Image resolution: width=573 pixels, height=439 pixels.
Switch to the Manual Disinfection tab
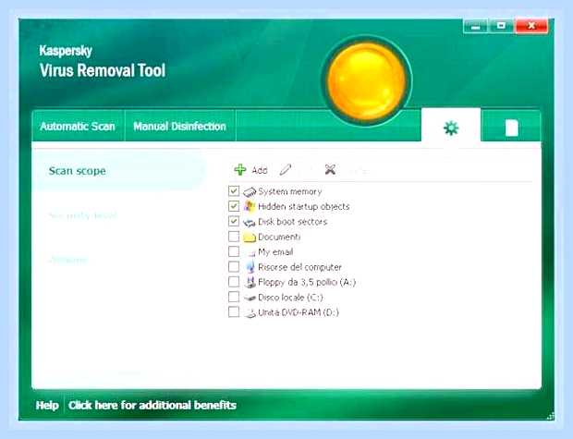(180, 127)
